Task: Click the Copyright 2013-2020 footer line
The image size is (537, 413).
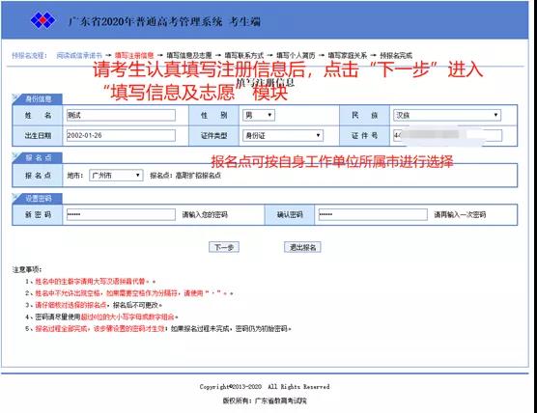Action: (x=265, y=387)
